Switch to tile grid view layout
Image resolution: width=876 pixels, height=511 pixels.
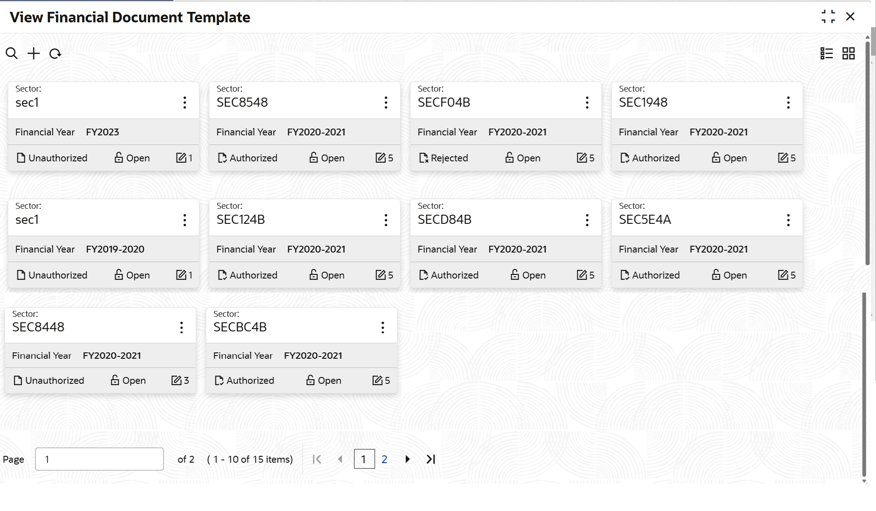848,53
